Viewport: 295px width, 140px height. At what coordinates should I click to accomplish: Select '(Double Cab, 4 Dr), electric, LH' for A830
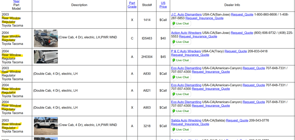[x=55, y=74]
